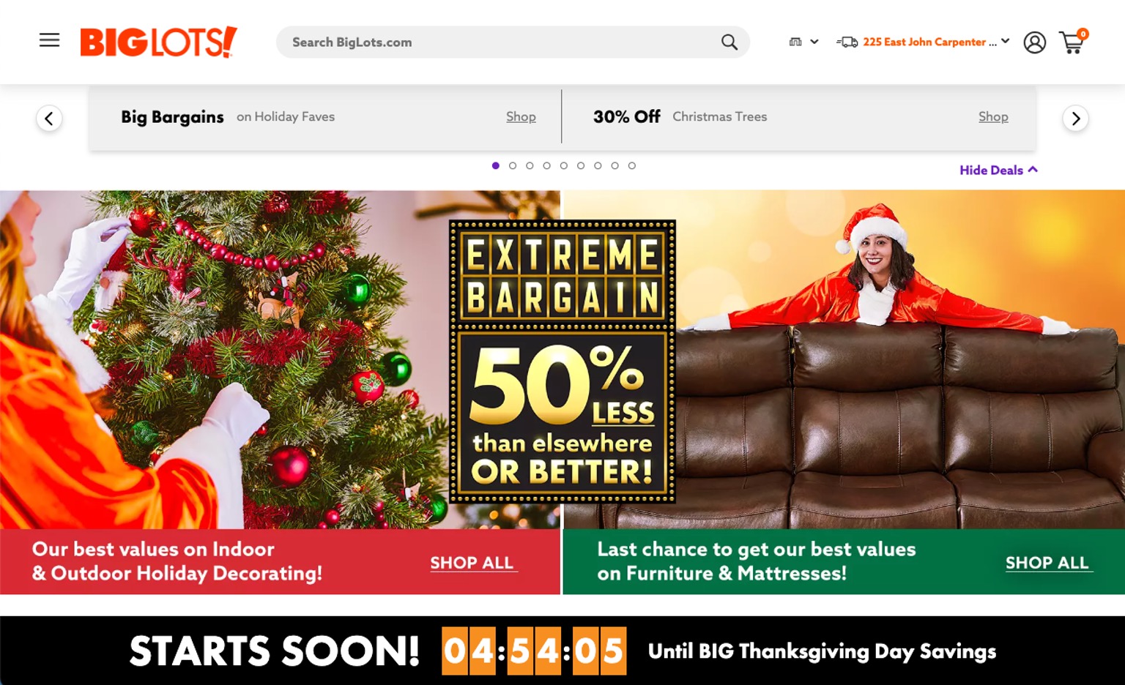Image resolution: width=1125 pixels, height=685 pixels.
Task: Advance deals carousel with right arrow
Action: [x=1075, y=119]
